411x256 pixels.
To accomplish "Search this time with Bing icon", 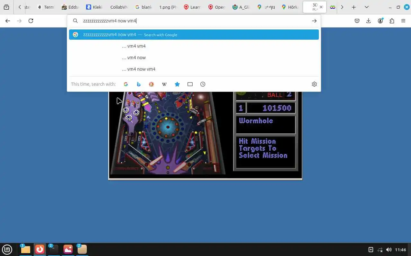I will [x=139, y=84].
